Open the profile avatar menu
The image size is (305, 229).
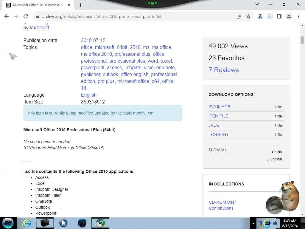tap(289, 17)
